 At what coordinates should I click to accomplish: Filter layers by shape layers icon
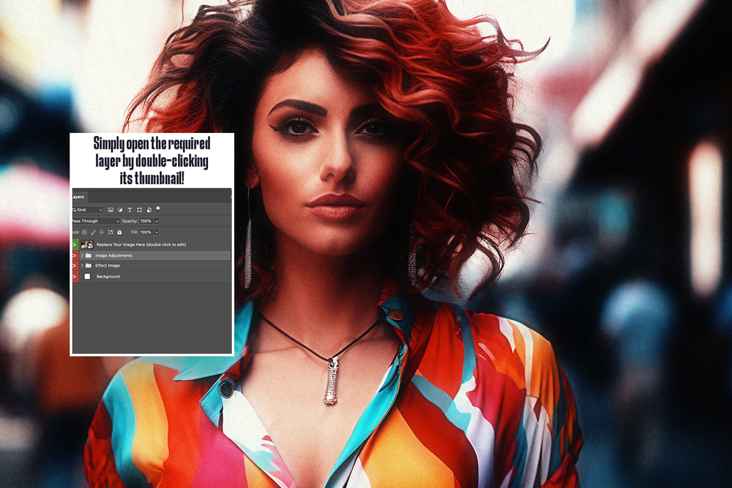tap(139, 210)
